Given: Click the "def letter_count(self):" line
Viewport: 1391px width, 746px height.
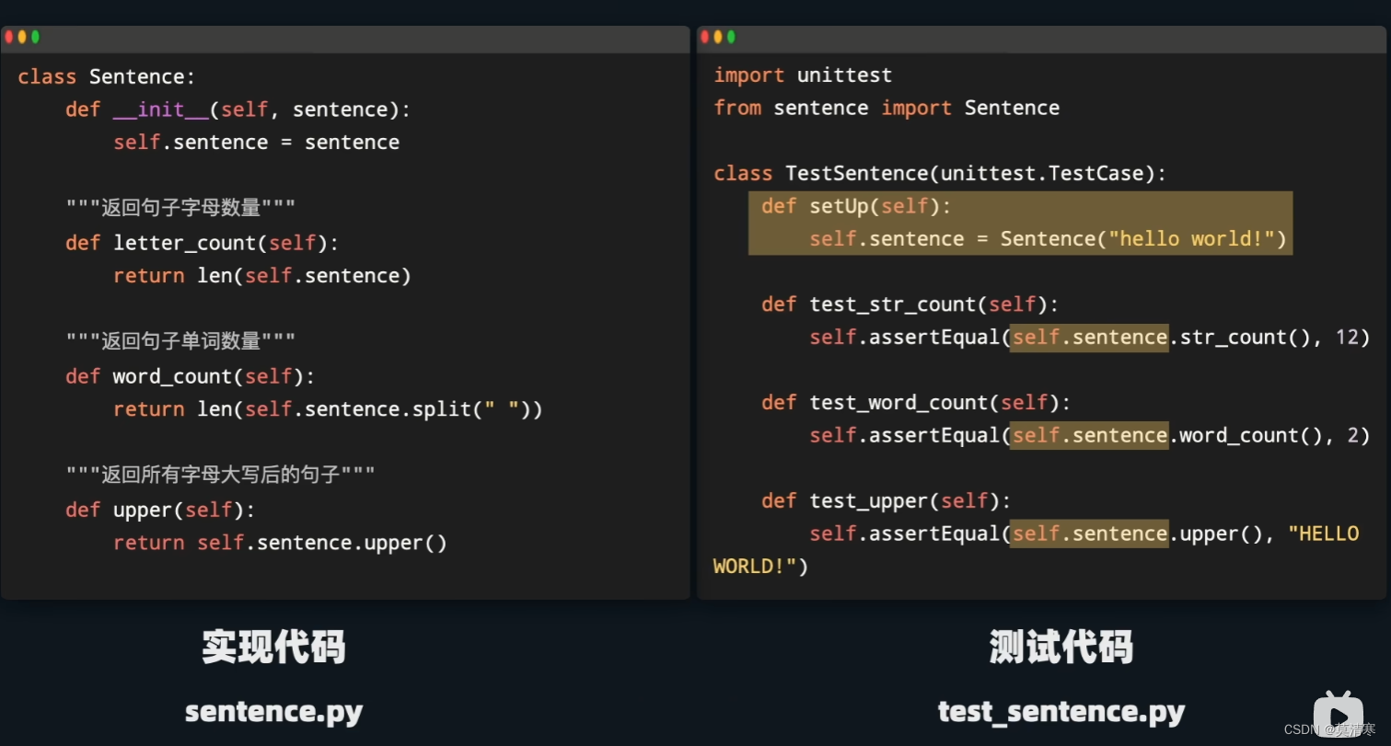Looking at the screenshot, I should (x=202, y=243).
